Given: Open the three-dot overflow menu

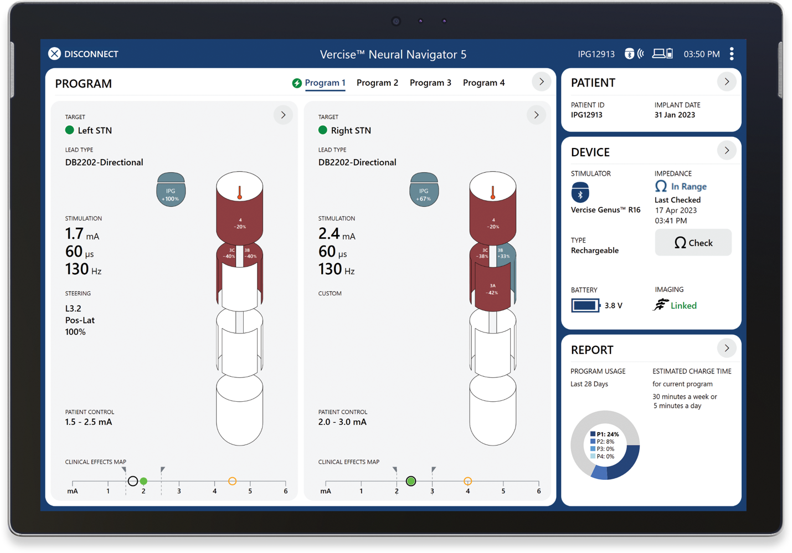Looking at the screenshot, I should 732,54.
